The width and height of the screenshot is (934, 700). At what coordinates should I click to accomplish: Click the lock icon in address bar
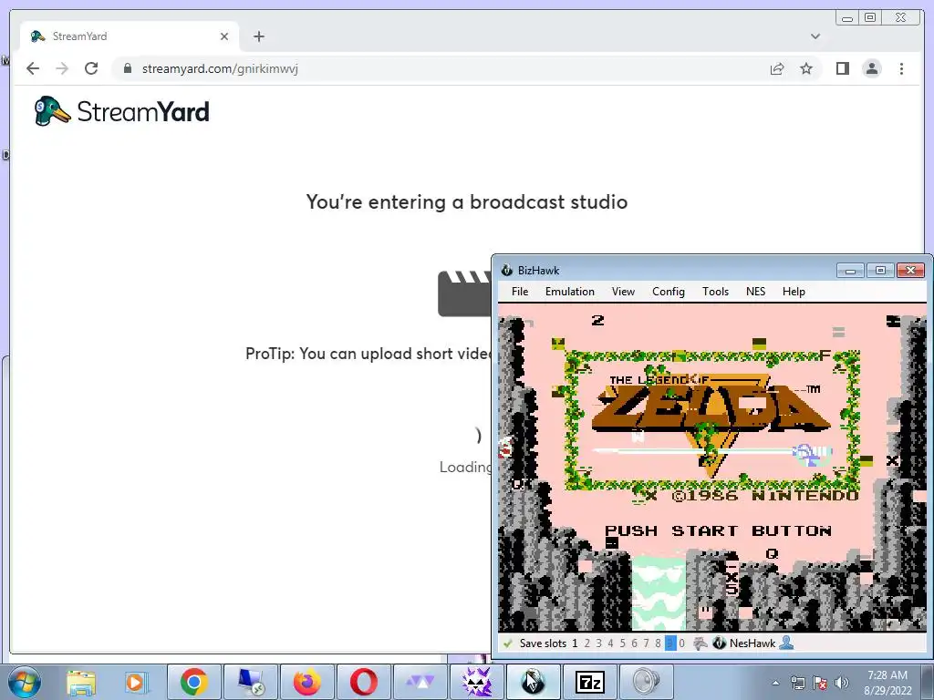click(127, 68)
